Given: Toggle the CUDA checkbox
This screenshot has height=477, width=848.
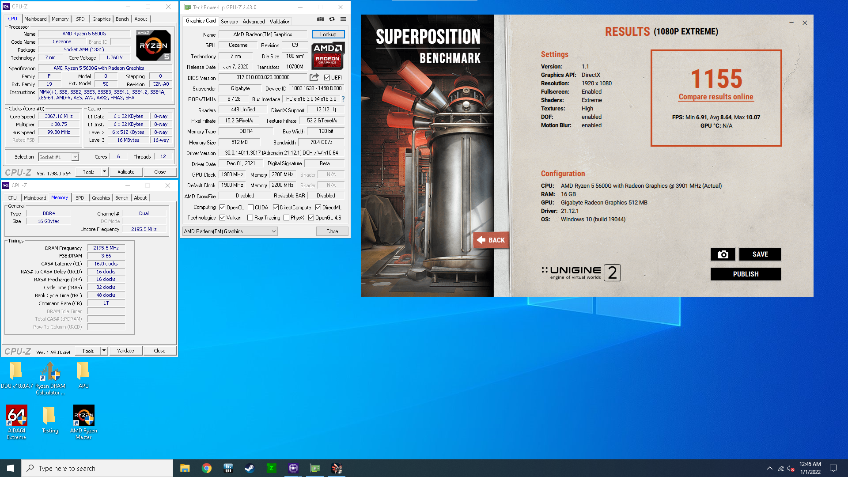Looking at the screenshot, I should pos(250,208).
